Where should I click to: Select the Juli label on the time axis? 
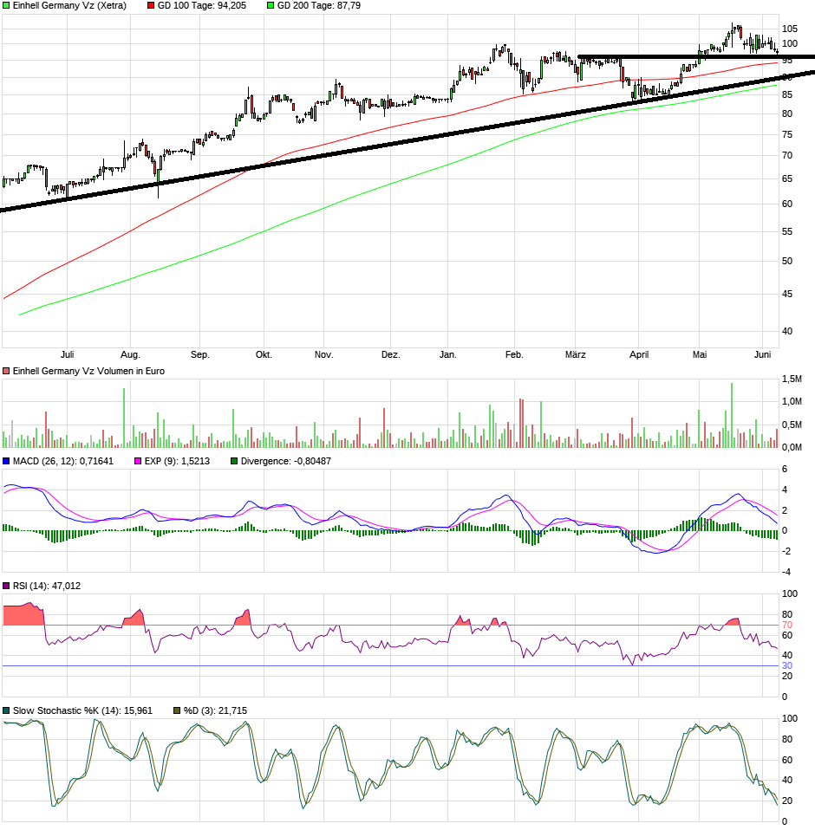pyautogui.click(x=67, y=354)
